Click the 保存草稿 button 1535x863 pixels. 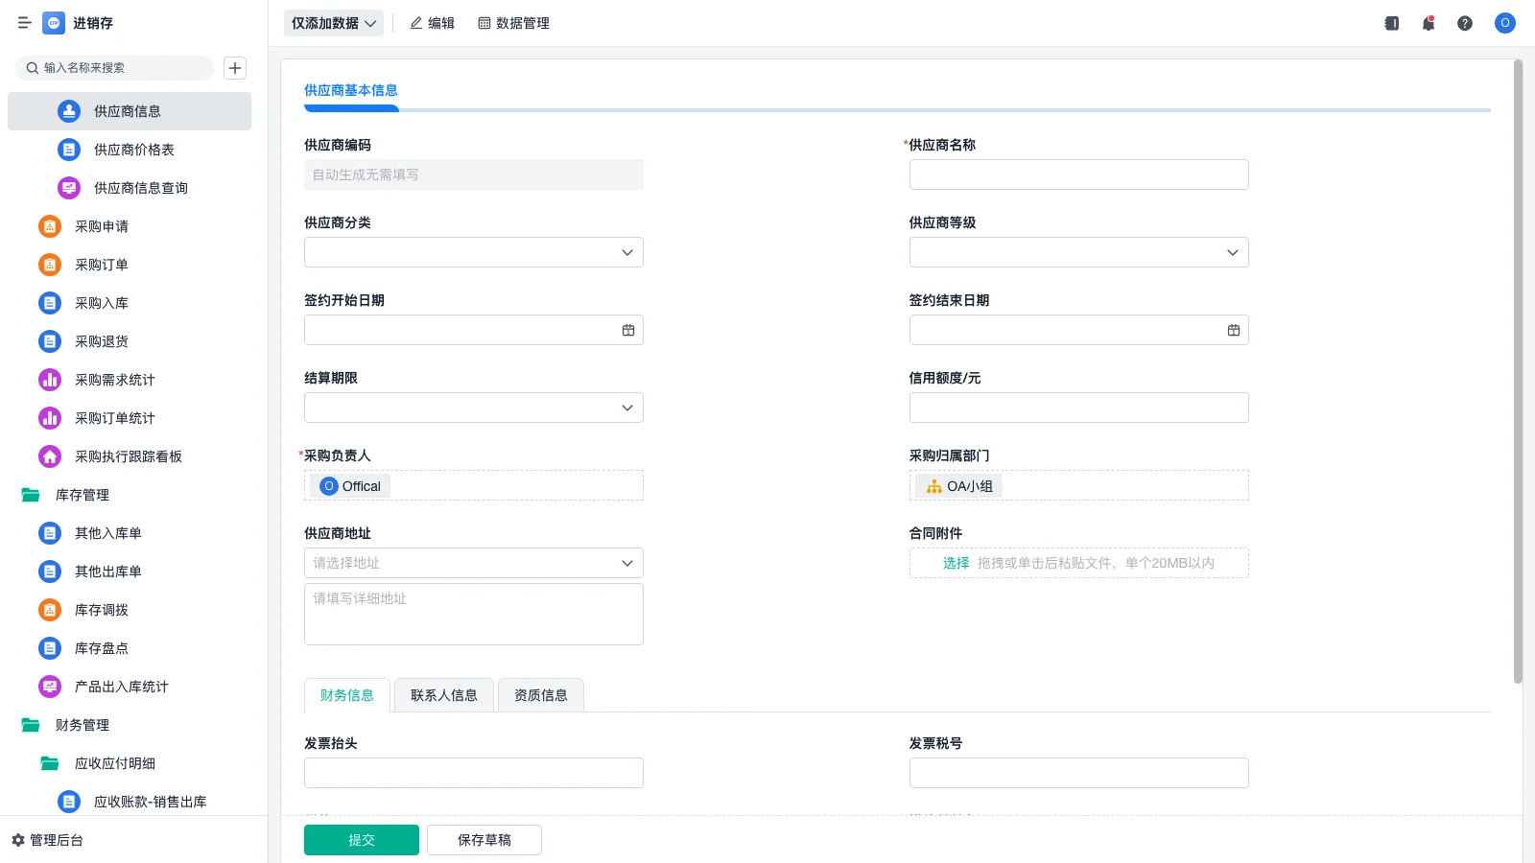click(x=484, y=840)
